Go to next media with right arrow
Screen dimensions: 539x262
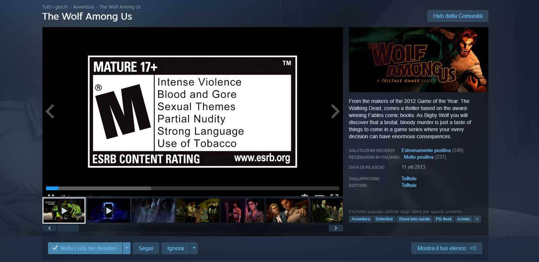[335, 111]
